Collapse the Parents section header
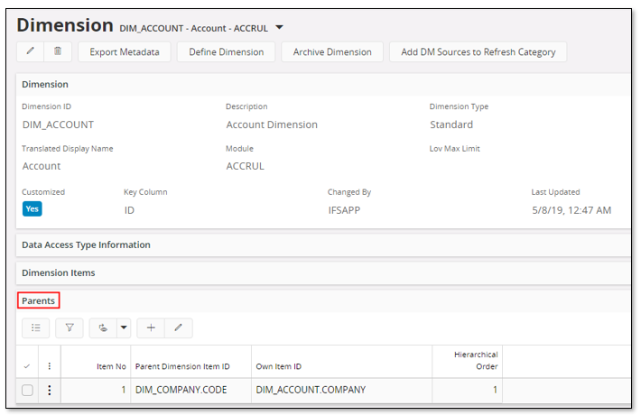 pos(38,300)
